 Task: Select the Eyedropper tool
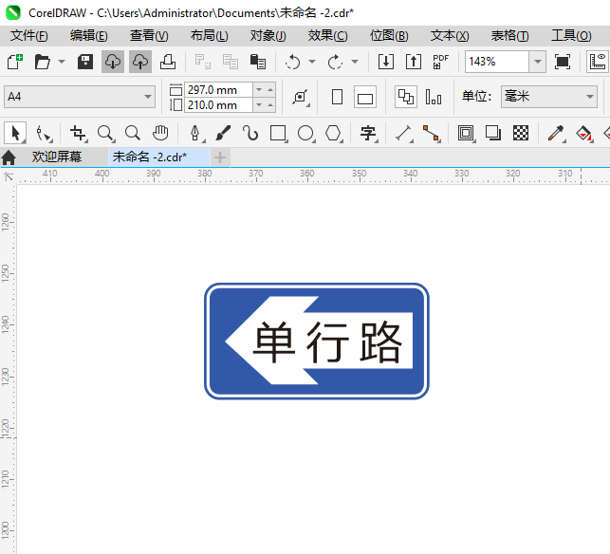coord(556,133)
